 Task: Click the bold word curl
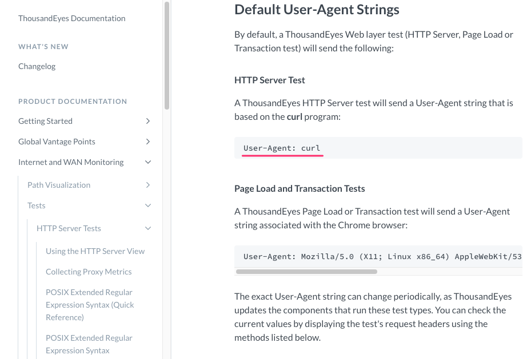(294, 116)
